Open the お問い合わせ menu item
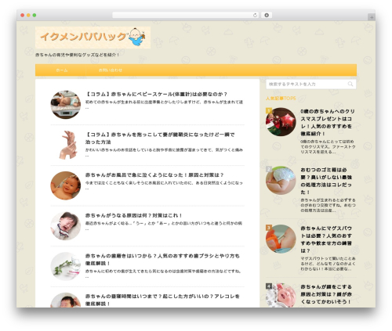The height and width of the screenshot is (331, 392). click(111, 70)
